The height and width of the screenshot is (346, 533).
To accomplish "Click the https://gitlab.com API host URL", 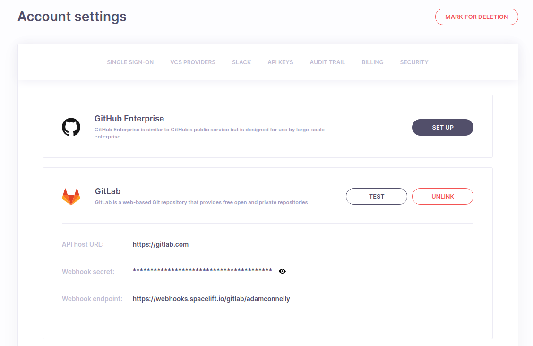I will [161, 244].
